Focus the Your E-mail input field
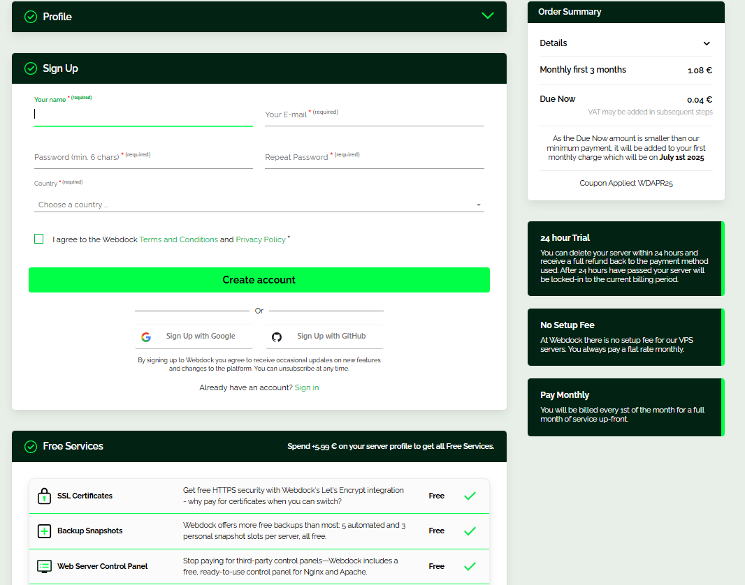Viewport: 745px width, 585px height. click(375, 115)
